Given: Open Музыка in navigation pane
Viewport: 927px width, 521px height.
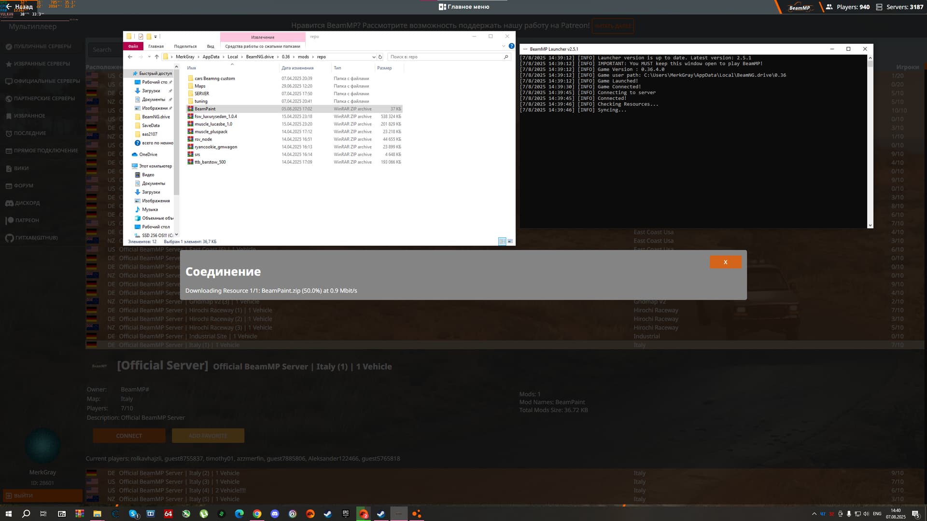Looking at the screenshot, I should tap(150, 209).
